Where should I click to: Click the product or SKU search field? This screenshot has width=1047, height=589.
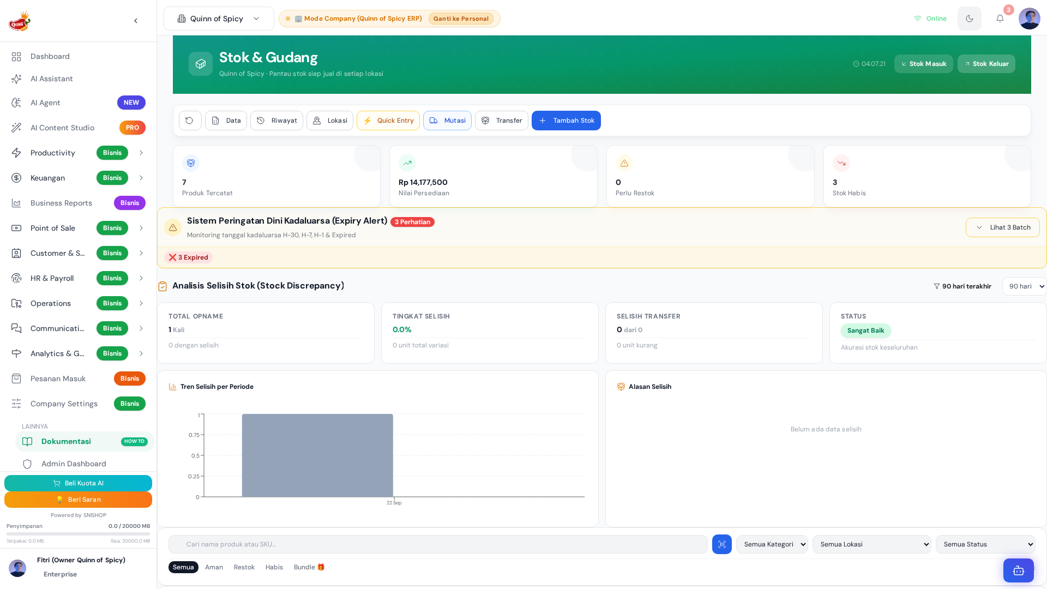[x=438, y=544]
